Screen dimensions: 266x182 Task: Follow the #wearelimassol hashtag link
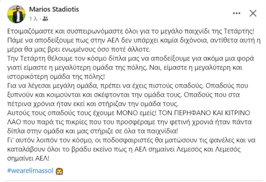point(30,171)
